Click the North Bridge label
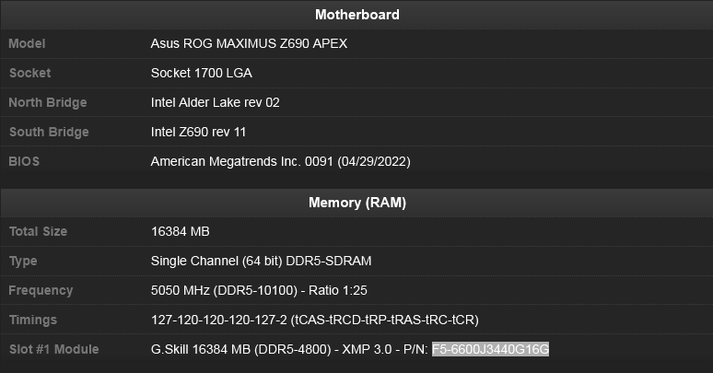 click(48, 102)
